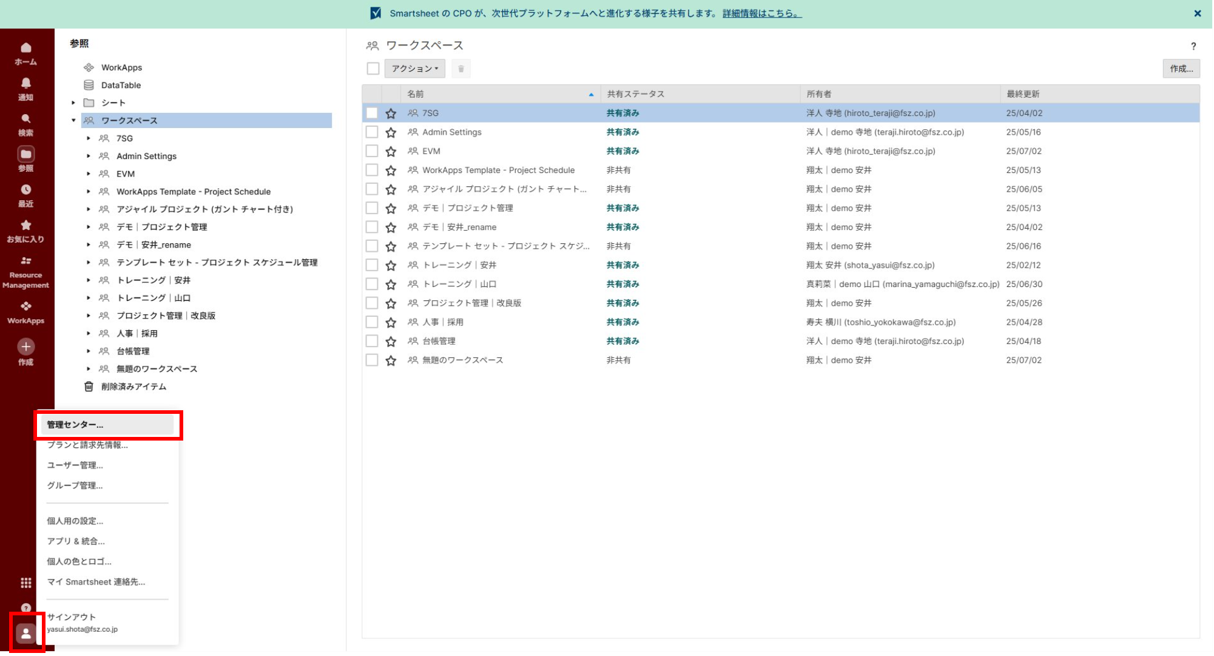Sort by 最終更新 column header
The image size is (1214, 656).
[1099, 94]
